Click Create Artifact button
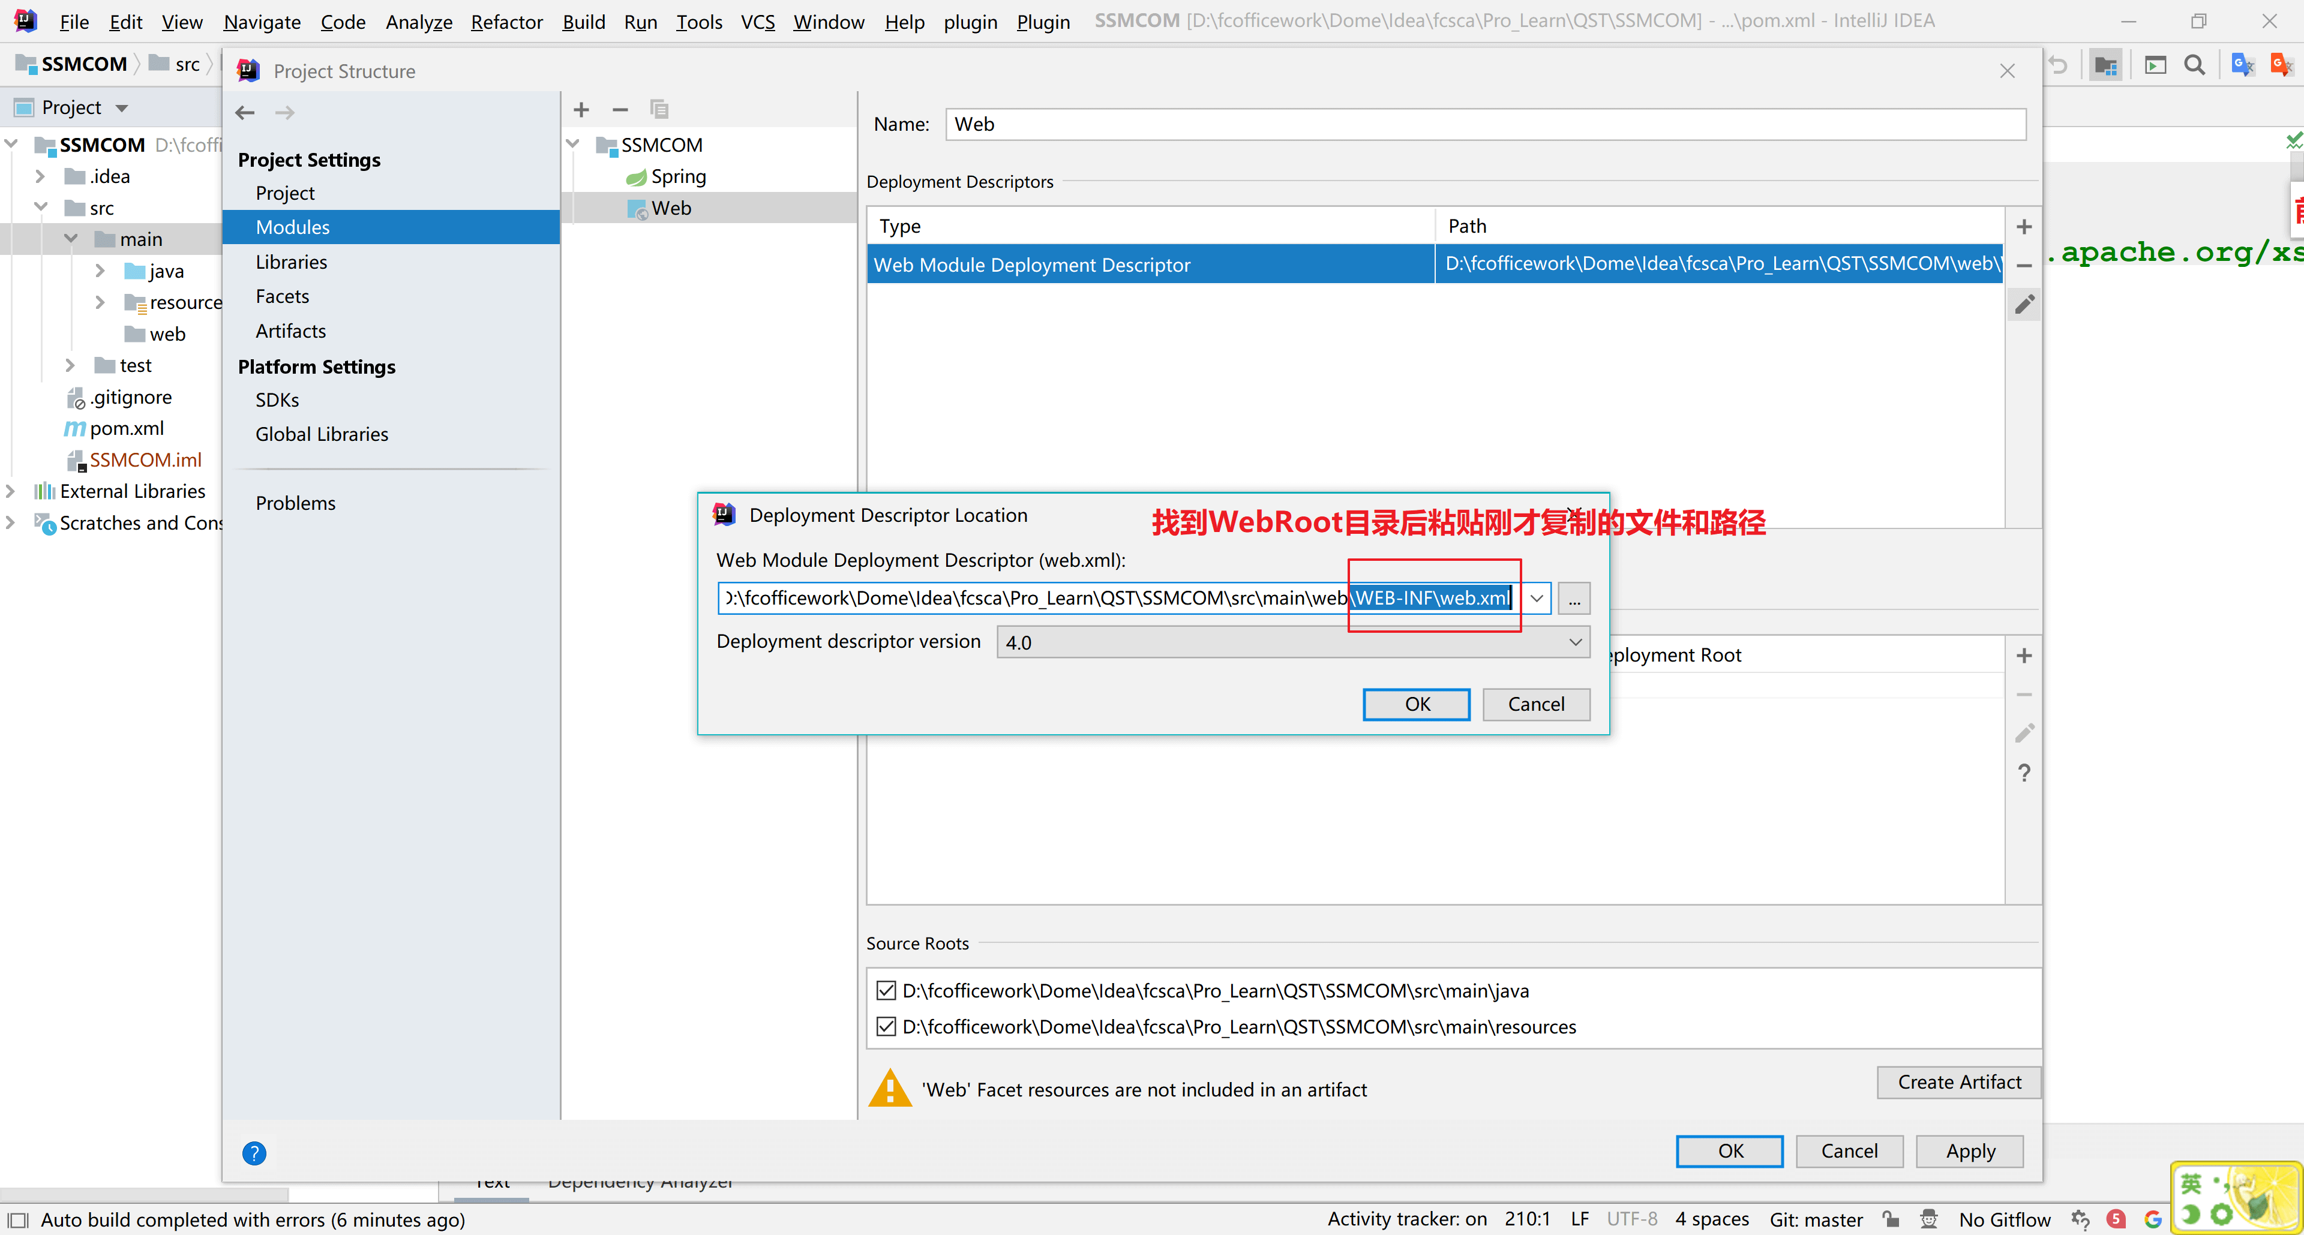This screenshot has width=2304, height=1235. click(1959, 1082)
